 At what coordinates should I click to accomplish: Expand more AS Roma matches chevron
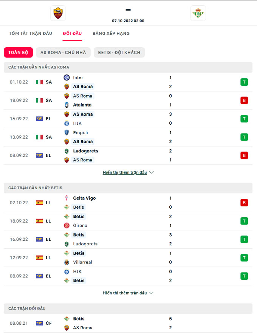pyautogui.click(x=152, y=172)
